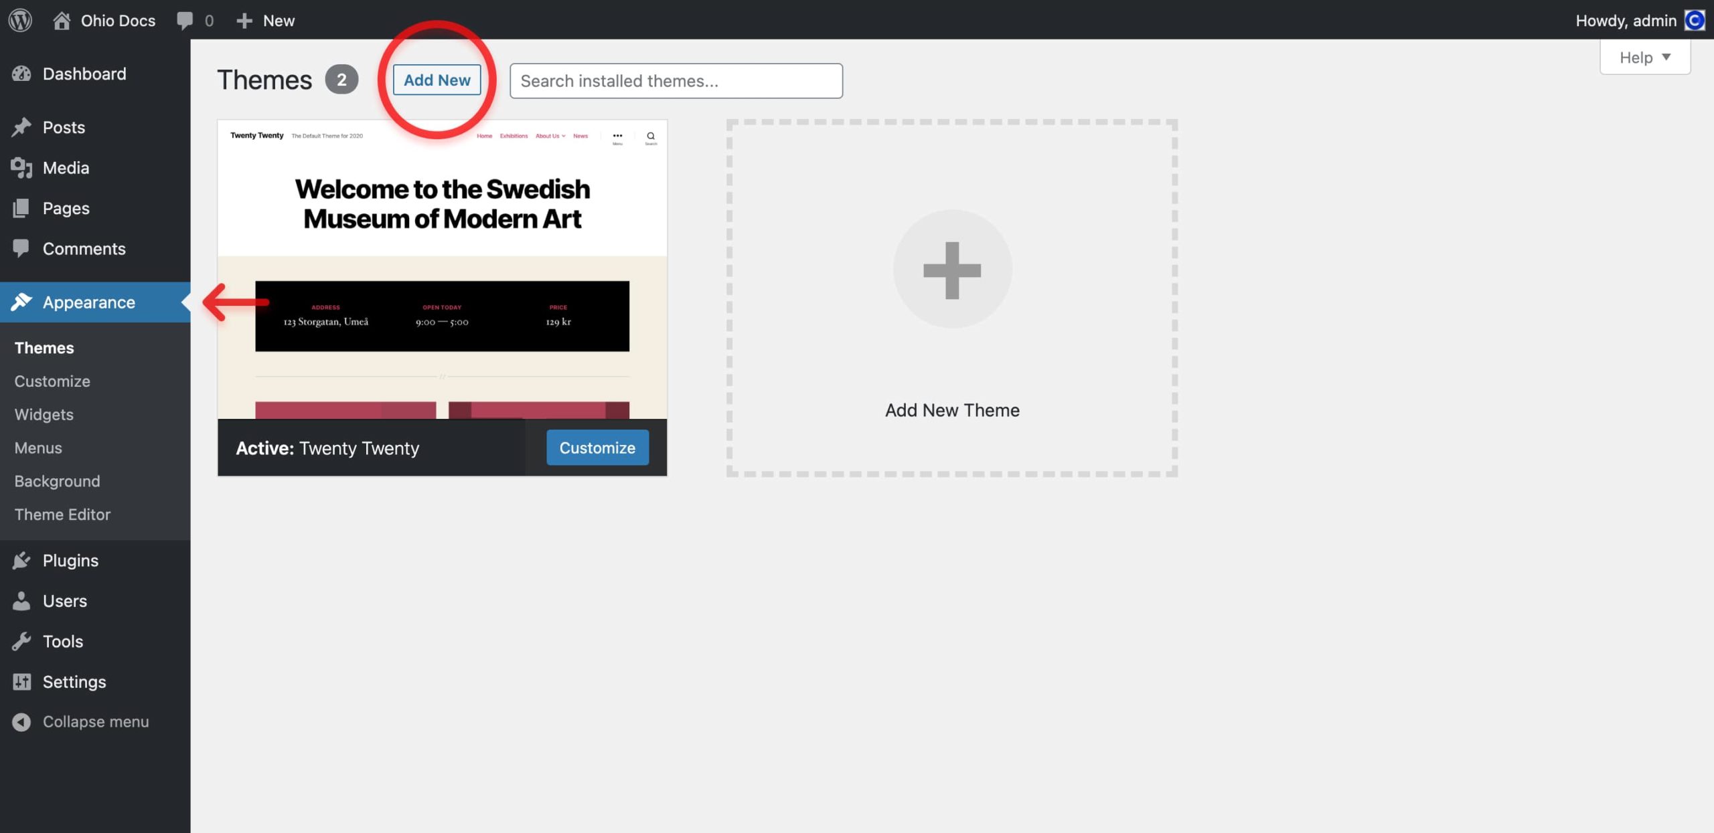Open the Ohio Docs home icon
1714x833 pixels.
(x=62, y=20)
